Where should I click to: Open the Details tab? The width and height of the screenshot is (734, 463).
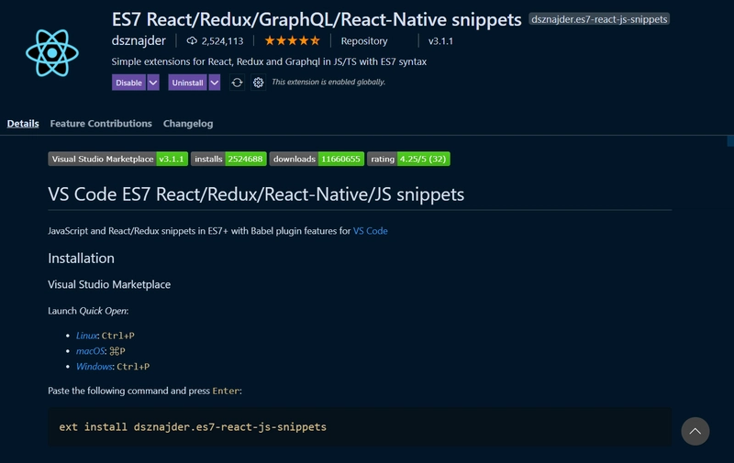point(23,124)
